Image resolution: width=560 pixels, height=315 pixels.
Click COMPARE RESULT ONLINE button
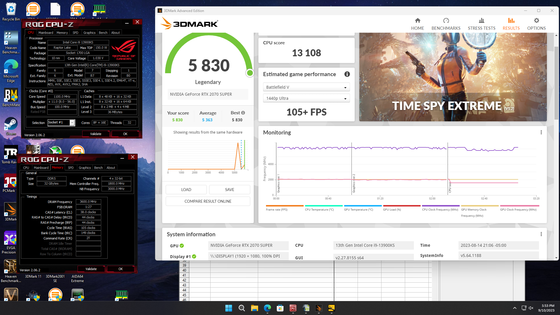pyautogui.click(x=208, y=201)
